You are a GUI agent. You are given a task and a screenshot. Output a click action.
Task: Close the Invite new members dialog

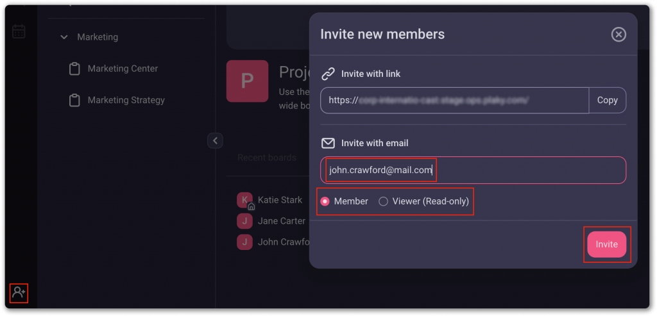pyautogui.click(x=619, y=35)
